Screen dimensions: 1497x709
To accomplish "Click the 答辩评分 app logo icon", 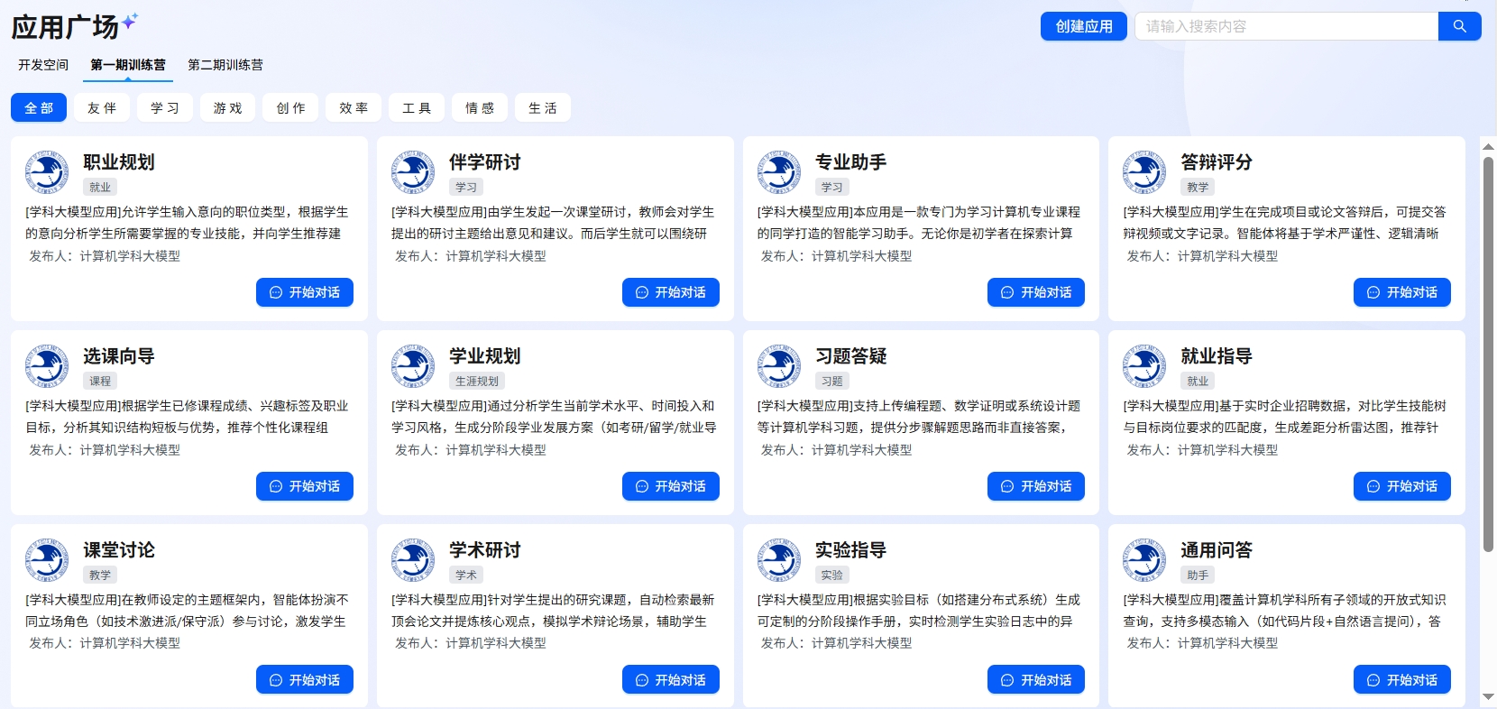I will [x=1144, y=172].
